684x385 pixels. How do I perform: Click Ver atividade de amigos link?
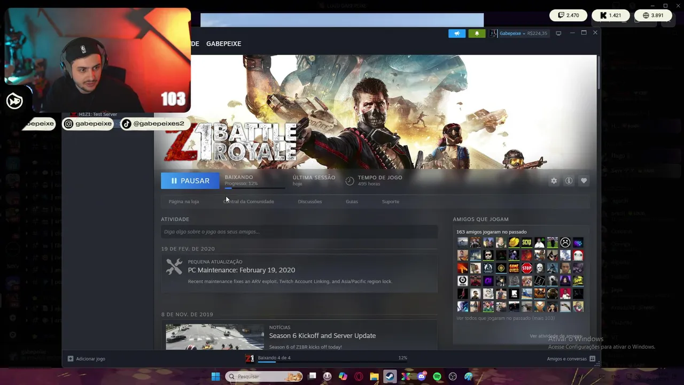[x=556, y=336]
